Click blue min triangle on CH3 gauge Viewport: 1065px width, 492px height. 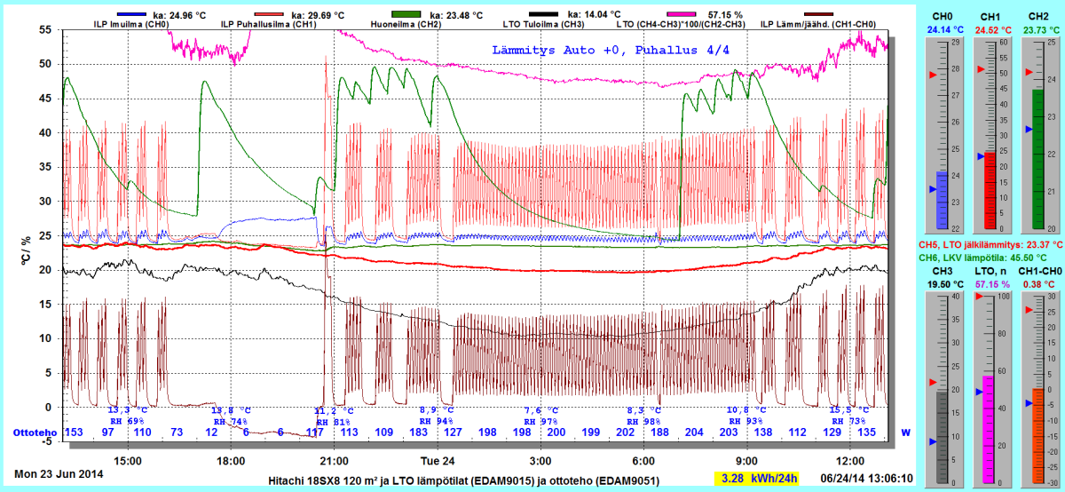click(932, 441)
